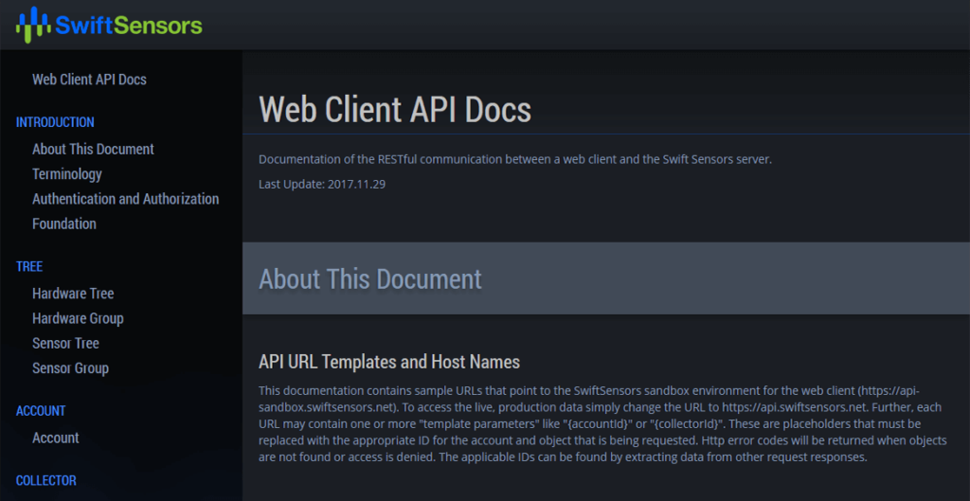The height and width of the screenshot is (501, 970).
Task: Go to Hardware Group entry
Action: [78, 318]
